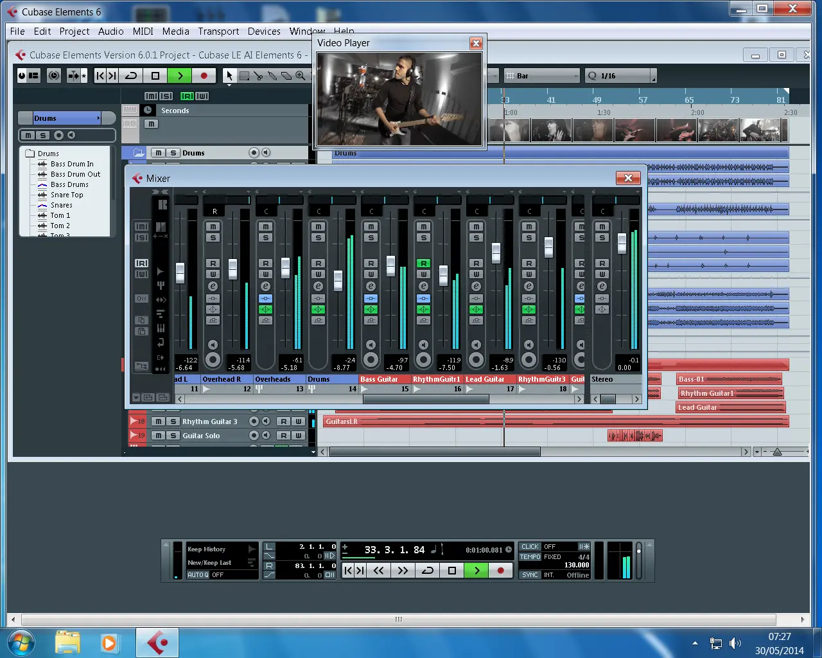Image resolution: width=822 pixels, height=658 pixels.
Task: Mute the Overhead R mixer channel
Action: tap(213, 227)
